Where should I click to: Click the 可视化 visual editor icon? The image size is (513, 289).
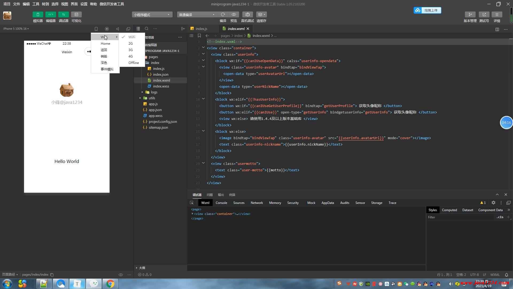click(76, 14)
